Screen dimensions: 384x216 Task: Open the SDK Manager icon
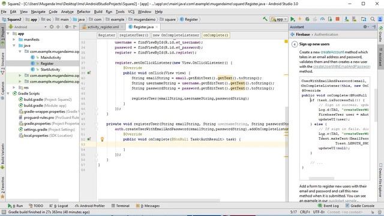(354, 19)
